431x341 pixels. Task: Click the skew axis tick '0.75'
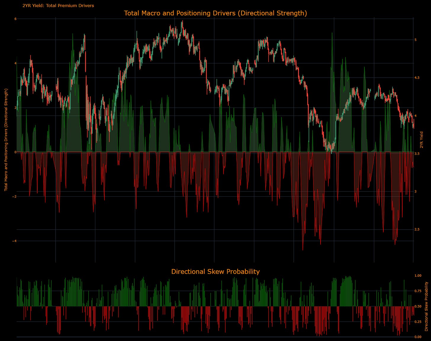point(418,291)
